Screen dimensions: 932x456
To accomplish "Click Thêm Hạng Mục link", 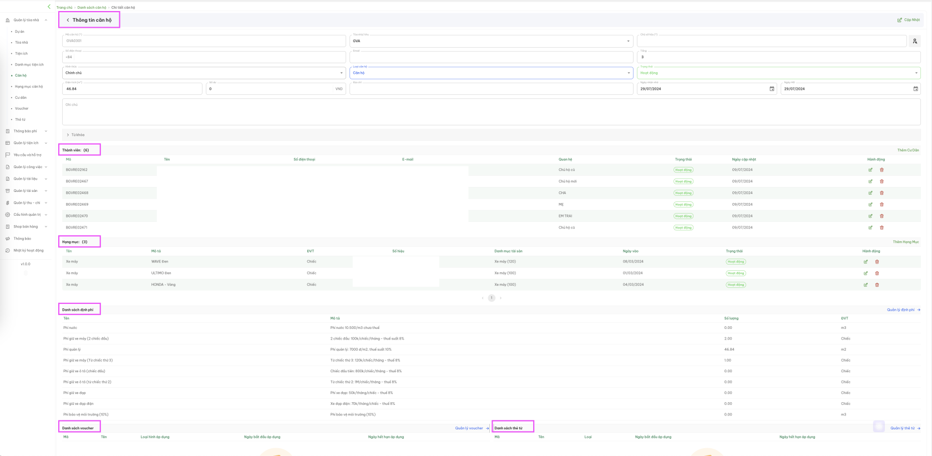I will (x=906, y=242).
